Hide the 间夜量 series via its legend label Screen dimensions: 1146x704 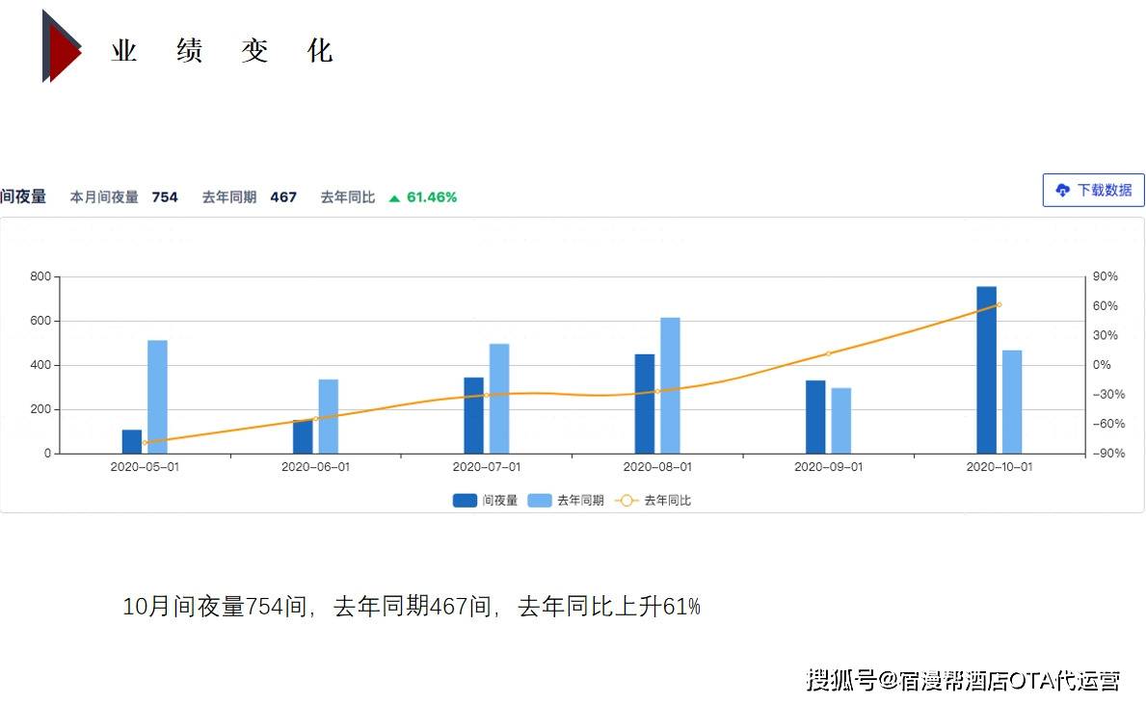(x=500, y=501)
